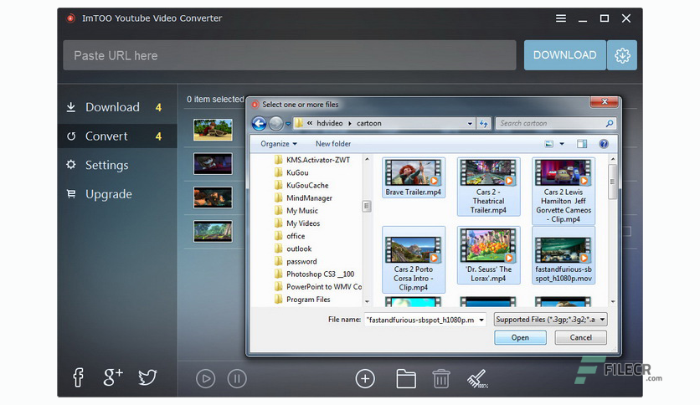Click the Open button
This screenshot has width=700, height=405.
click(x=520, y=338)
